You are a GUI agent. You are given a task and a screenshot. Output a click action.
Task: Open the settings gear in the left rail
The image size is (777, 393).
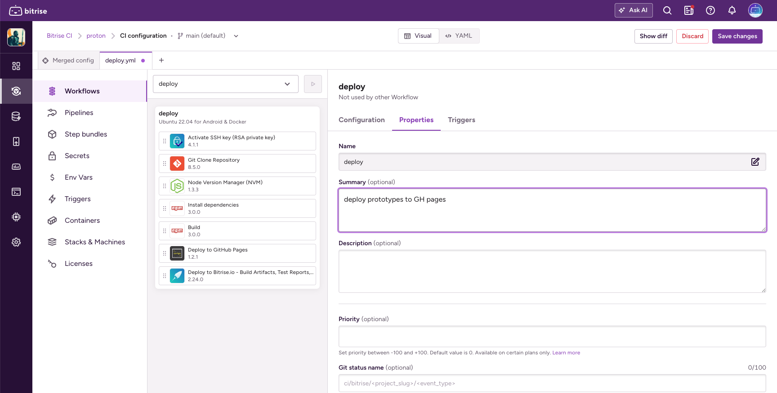point(16,242)
